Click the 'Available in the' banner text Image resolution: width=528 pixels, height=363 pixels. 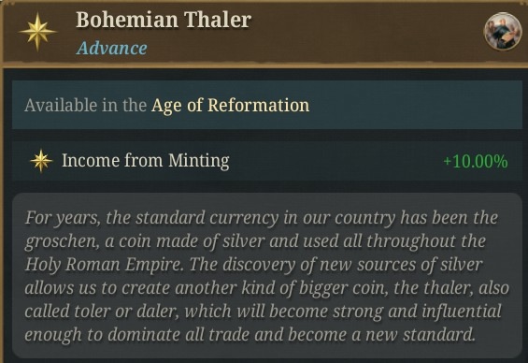[x=86, y=105]
